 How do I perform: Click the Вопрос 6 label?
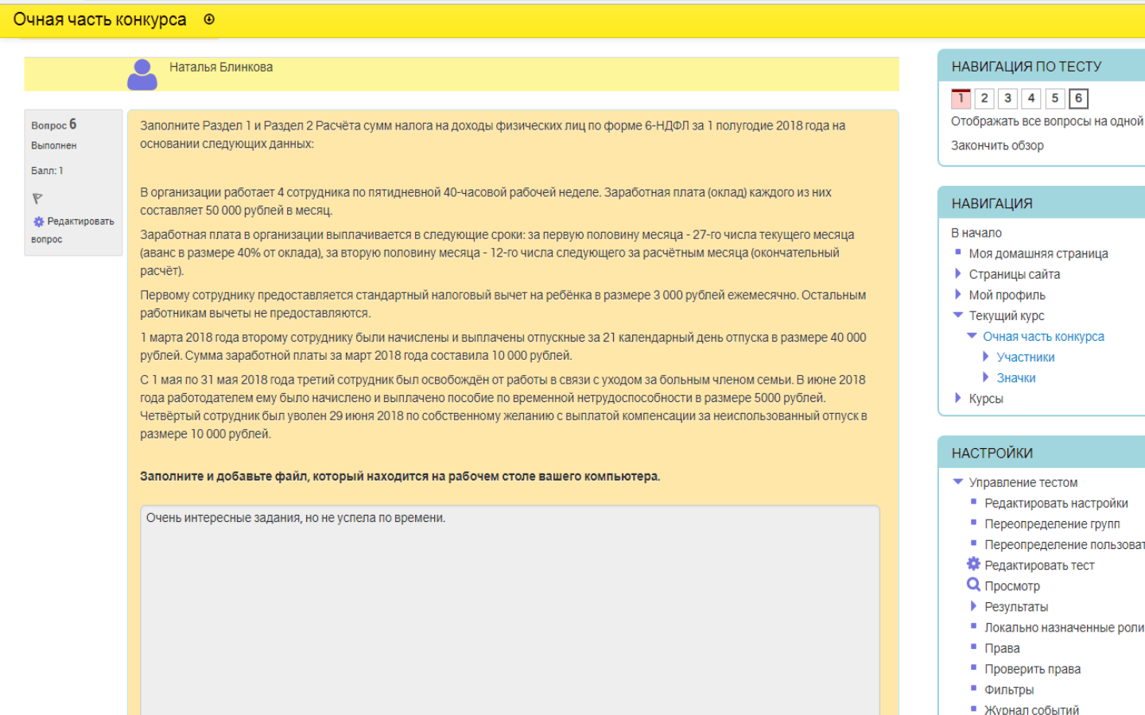(x=54, y=125)
